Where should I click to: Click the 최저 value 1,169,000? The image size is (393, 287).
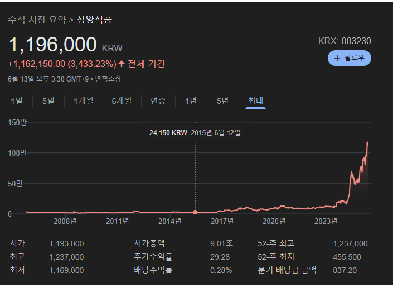click(66, 270)
